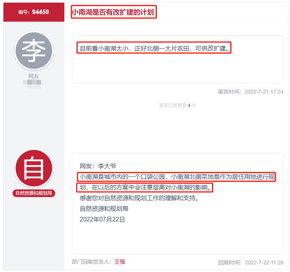Click the signer name 王强

point(120,262)
